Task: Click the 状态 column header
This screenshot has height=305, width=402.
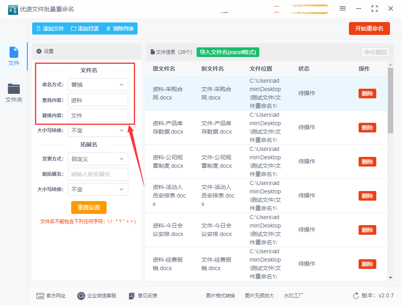Action: pos(304,69)
